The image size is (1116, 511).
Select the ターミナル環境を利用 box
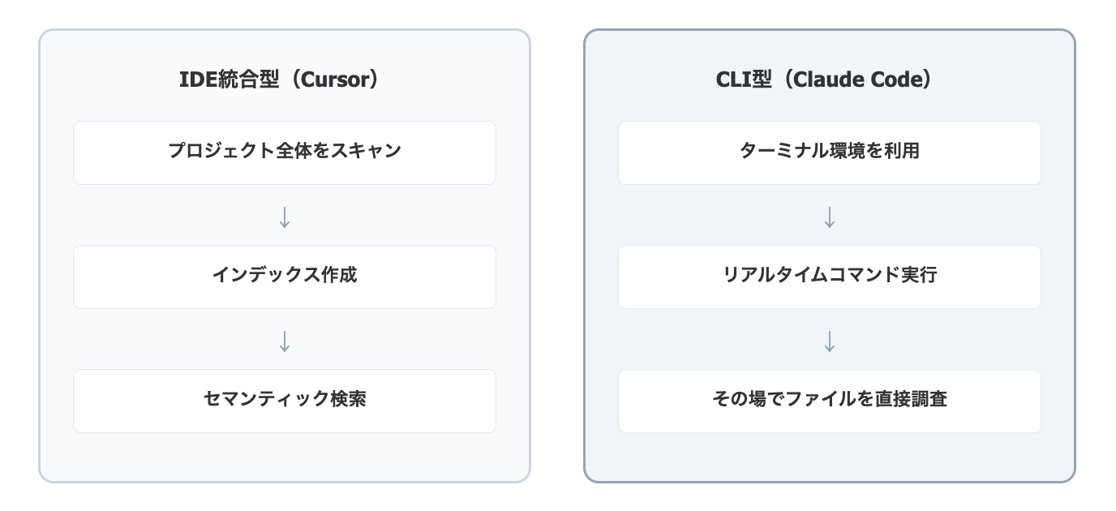tap(830, 152)
